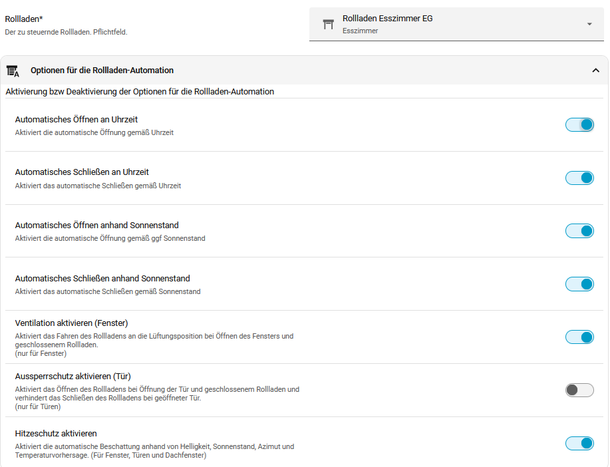Click the roller shutter icon beside Rollladen Esszimmer EG
The width and height of the screenshot is (610, 467).
pyautogui.click(x=329, y=25)
